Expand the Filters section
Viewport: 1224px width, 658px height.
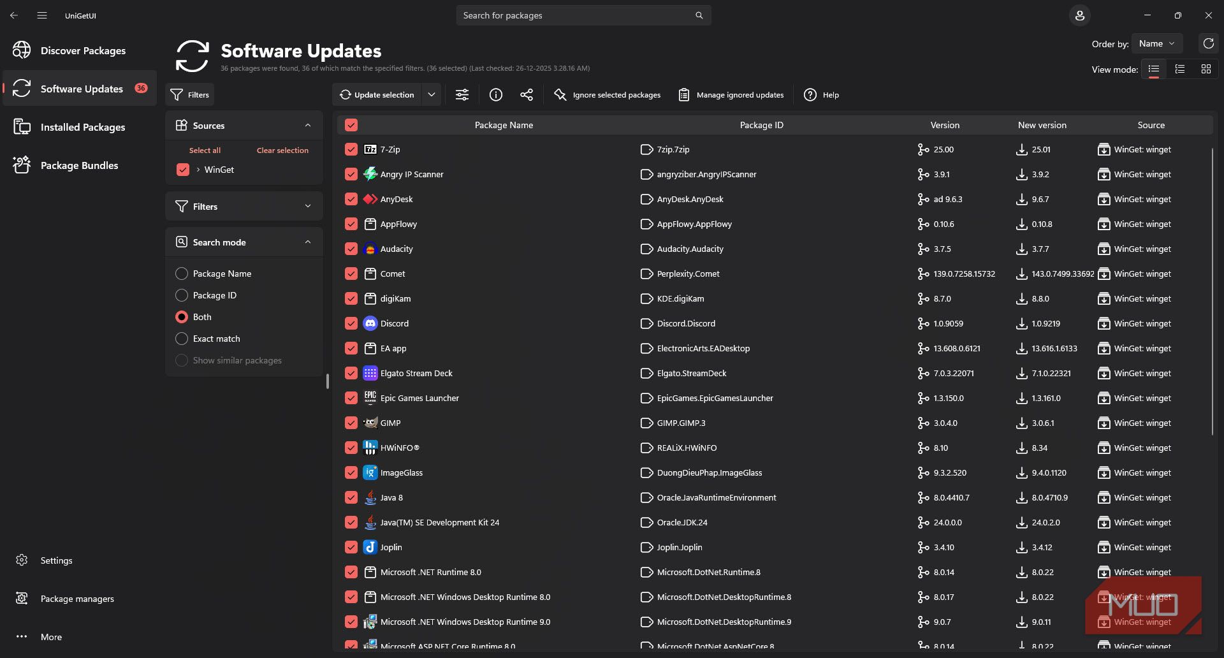point(308,207)
